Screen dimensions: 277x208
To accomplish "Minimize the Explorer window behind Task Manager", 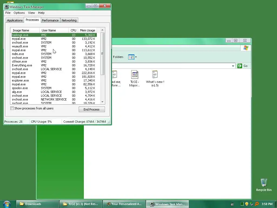I will pos(229,41).
